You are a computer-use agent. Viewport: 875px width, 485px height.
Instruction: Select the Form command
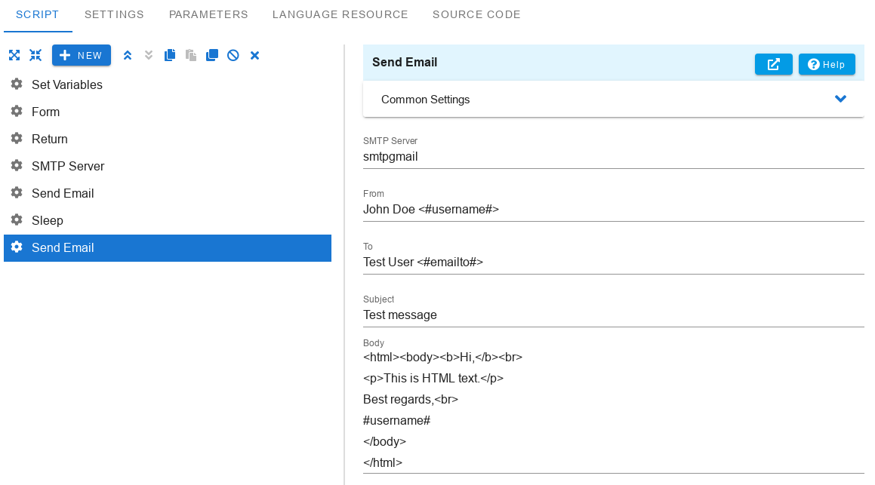point(168,112)
